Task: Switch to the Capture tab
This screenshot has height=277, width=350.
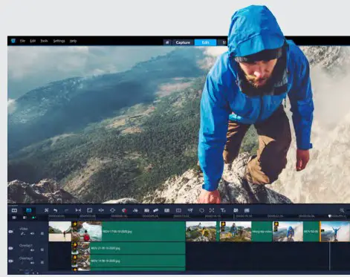Action: click(183, 42)
